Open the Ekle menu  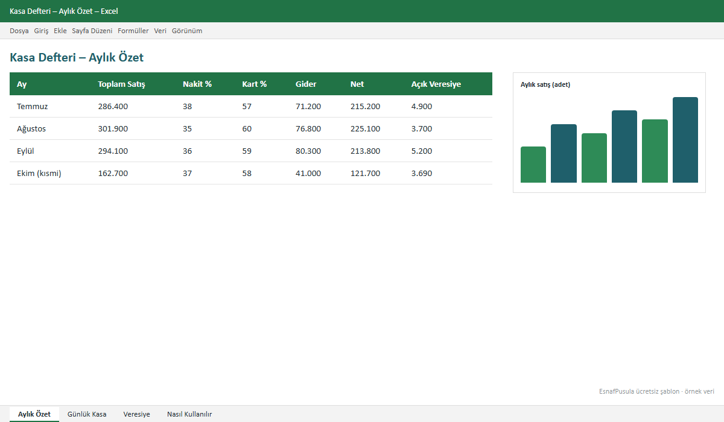(60, 31)
